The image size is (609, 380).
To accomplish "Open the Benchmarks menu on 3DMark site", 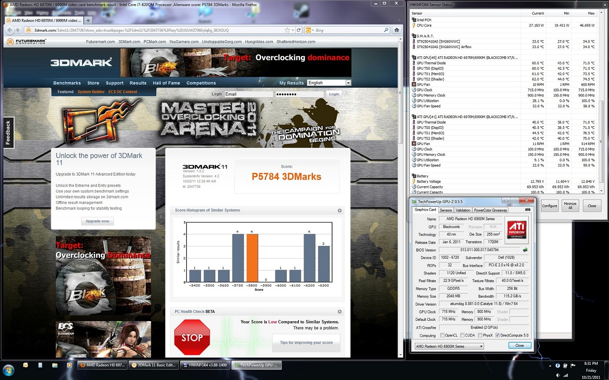I will 67,83.
